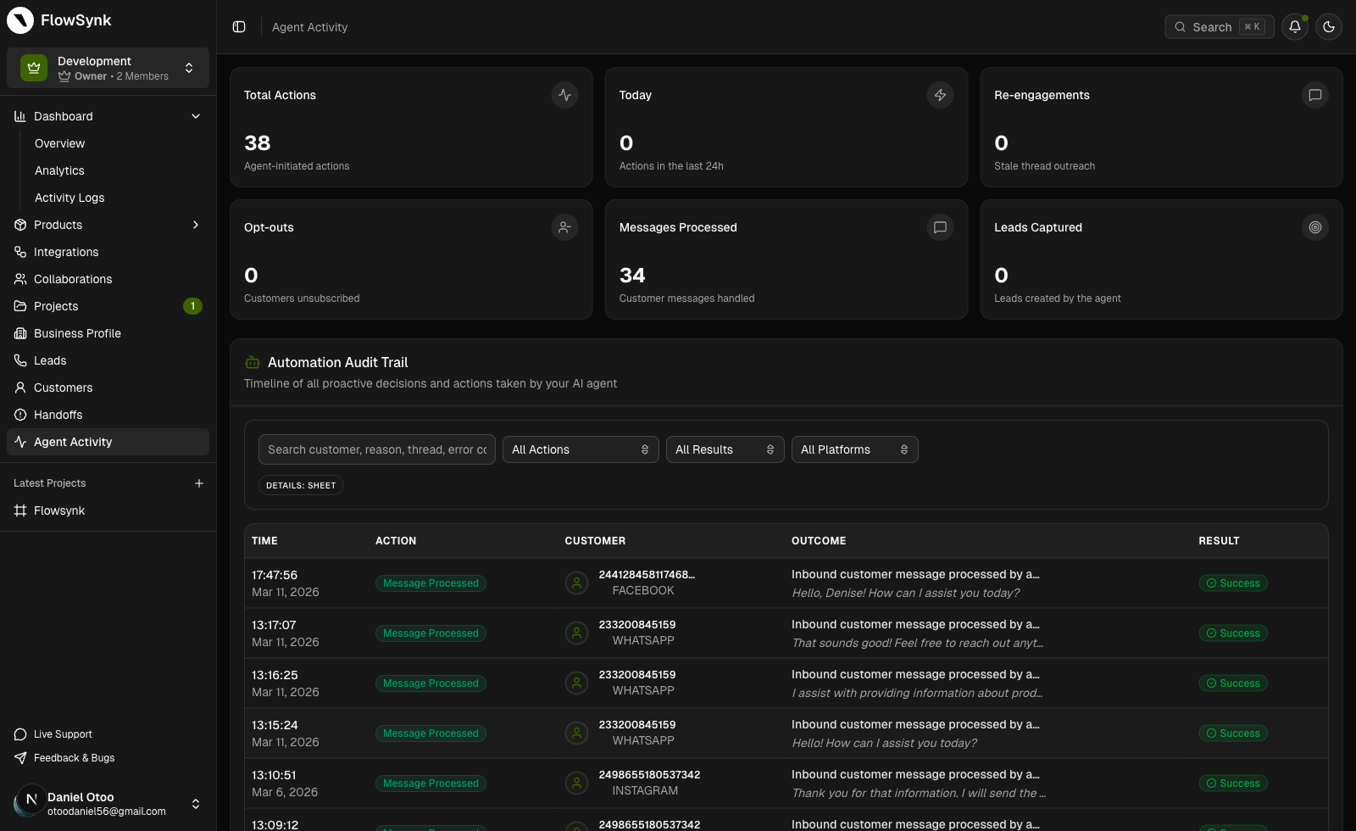The height and width of the screenshot is (831, 1356).
Task: Click the robot icon beside Automation Audit Trail
Action: tap(252, 362)
